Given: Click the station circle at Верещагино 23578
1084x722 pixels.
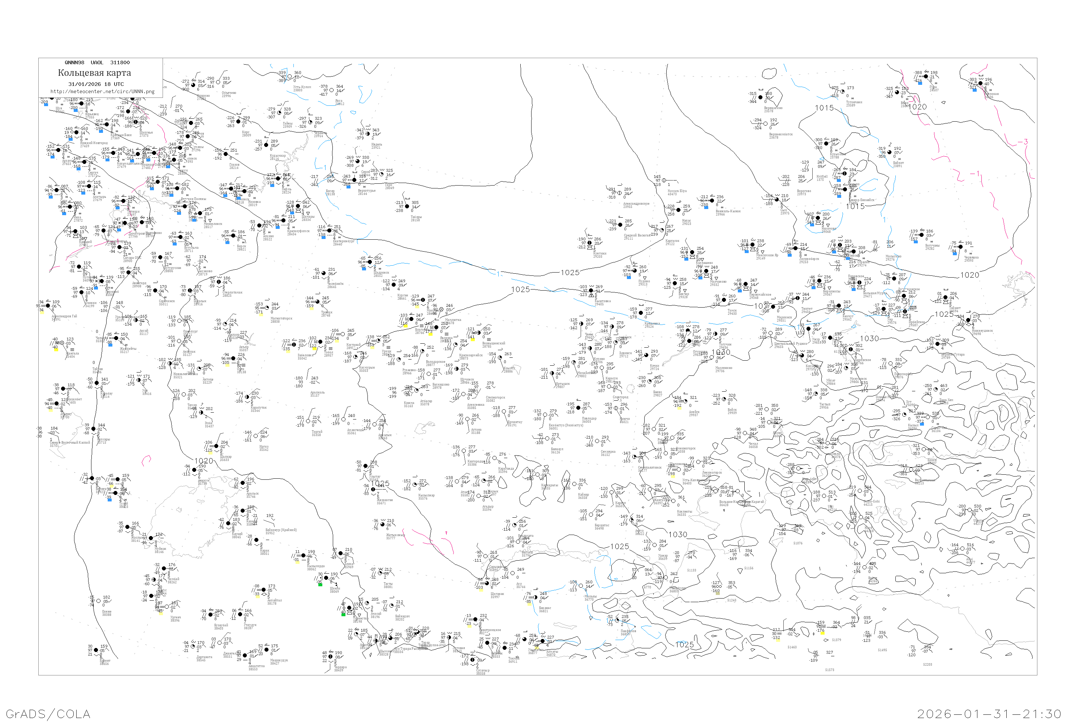Looking at the screenshot, I should coord(761,97).
